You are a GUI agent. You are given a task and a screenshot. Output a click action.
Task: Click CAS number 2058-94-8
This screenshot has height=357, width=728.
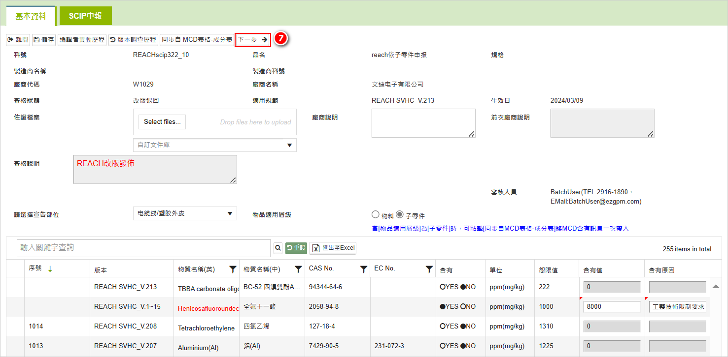tap(324, 306)
